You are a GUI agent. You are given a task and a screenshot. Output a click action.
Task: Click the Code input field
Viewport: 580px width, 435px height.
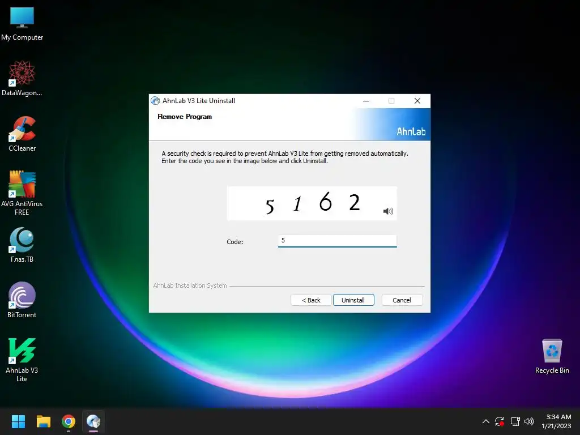(x=337, y=241)
